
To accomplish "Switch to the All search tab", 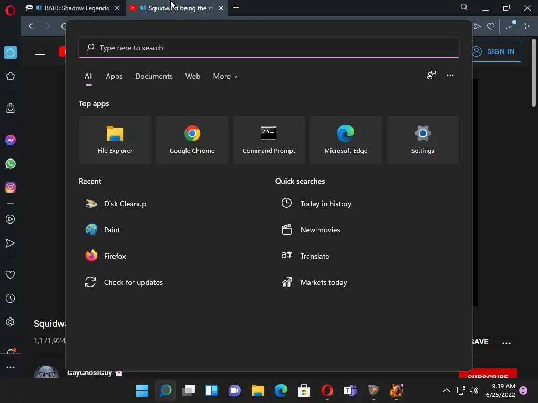I will pos(88,76).
